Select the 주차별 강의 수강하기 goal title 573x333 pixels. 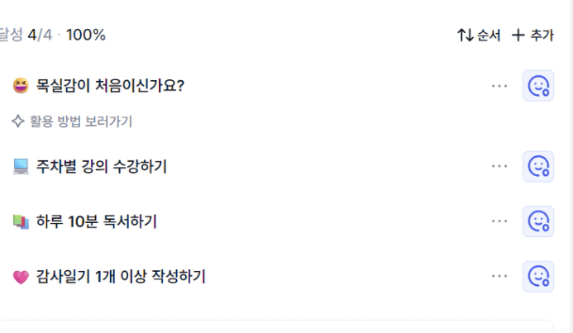click(102, 166)
